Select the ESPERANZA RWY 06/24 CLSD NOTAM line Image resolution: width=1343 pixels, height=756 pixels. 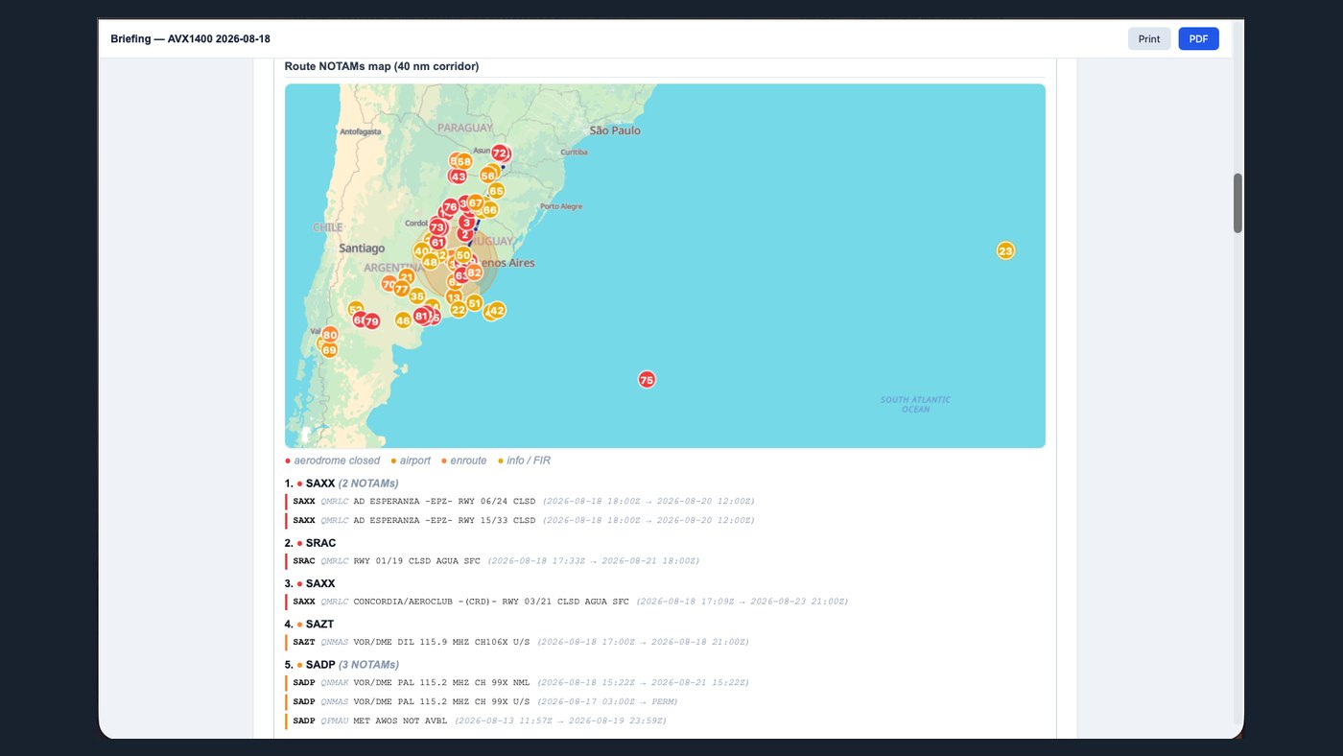pyautogui.click(x=524, y=501)
